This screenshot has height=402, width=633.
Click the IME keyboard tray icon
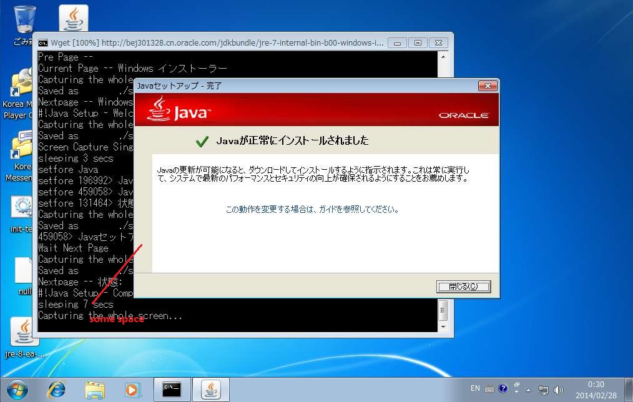489,389
